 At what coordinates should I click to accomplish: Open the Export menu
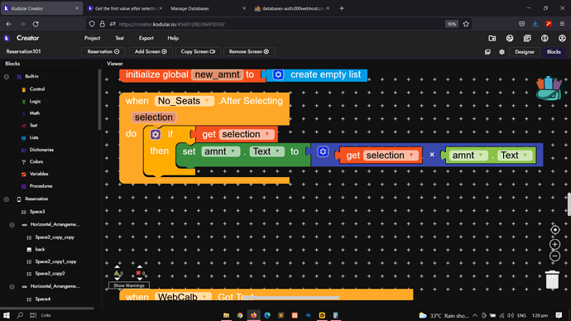pyautogui.click(x=146, y=38)
